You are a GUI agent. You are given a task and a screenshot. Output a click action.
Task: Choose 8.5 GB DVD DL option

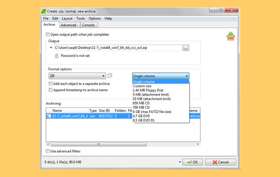(161, 120)
